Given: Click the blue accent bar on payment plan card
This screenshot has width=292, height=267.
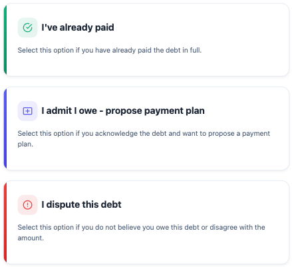Looking at the screenshot, I should click(x=5, y=129).
